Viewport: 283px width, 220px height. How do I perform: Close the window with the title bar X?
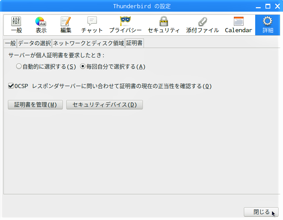pyautogui.click(x=278, y=6)
